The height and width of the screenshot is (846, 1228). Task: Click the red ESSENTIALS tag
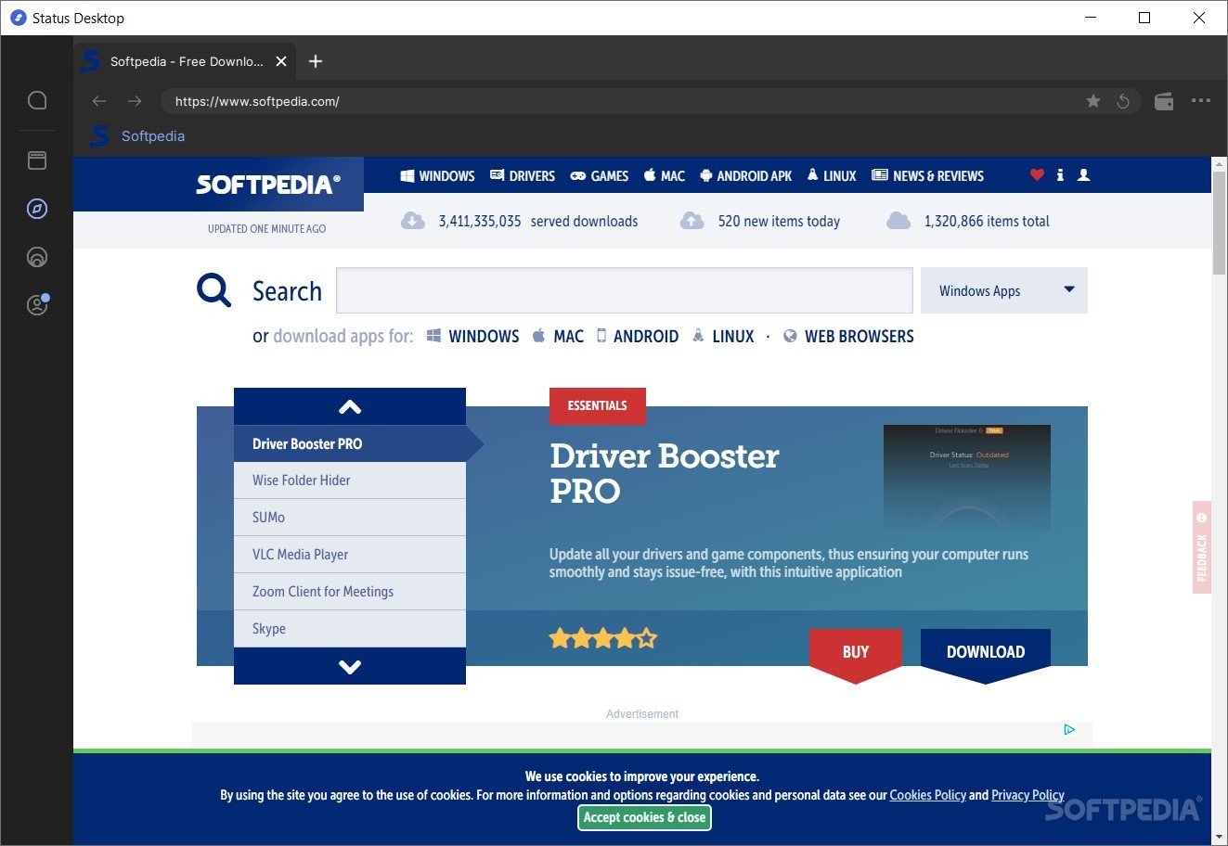pyautogui.click(x=598, y=406)
